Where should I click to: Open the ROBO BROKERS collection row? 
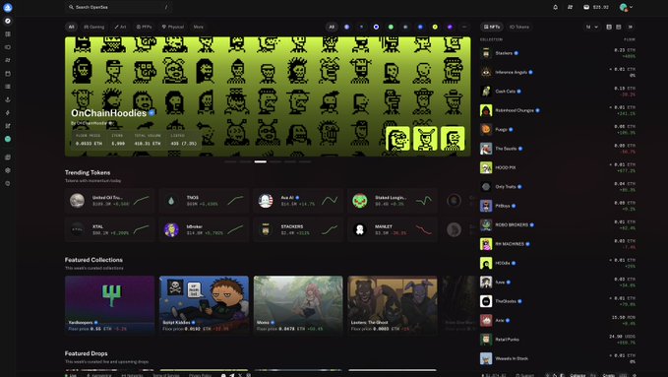click(558, 224)
